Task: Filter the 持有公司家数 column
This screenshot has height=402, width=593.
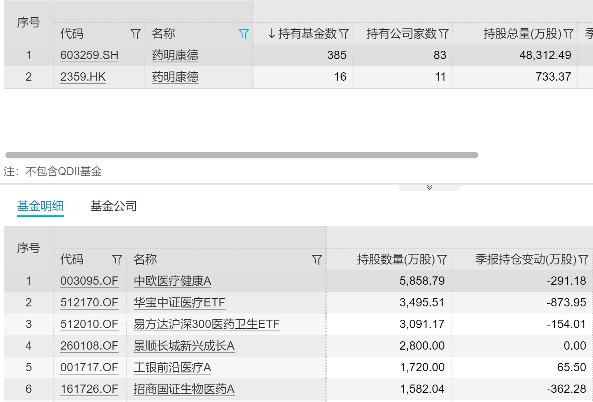Action: (x=444, y=34)
